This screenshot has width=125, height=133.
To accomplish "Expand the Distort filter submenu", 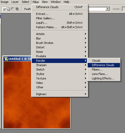I will click(60, 47).
